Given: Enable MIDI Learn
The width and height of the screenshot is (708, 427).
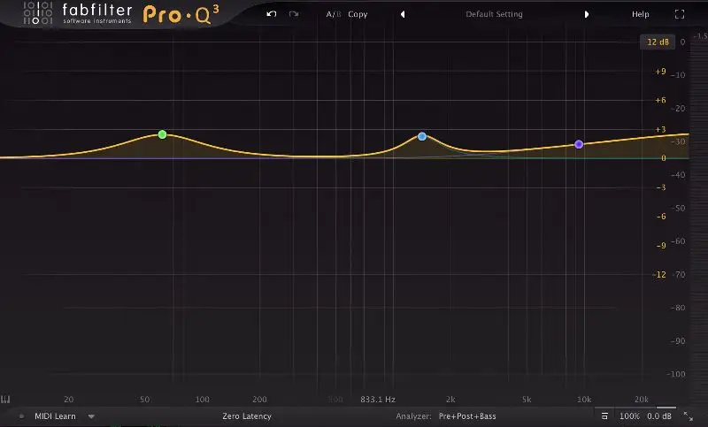Looking at the screenshot, I should coord(55,416).
